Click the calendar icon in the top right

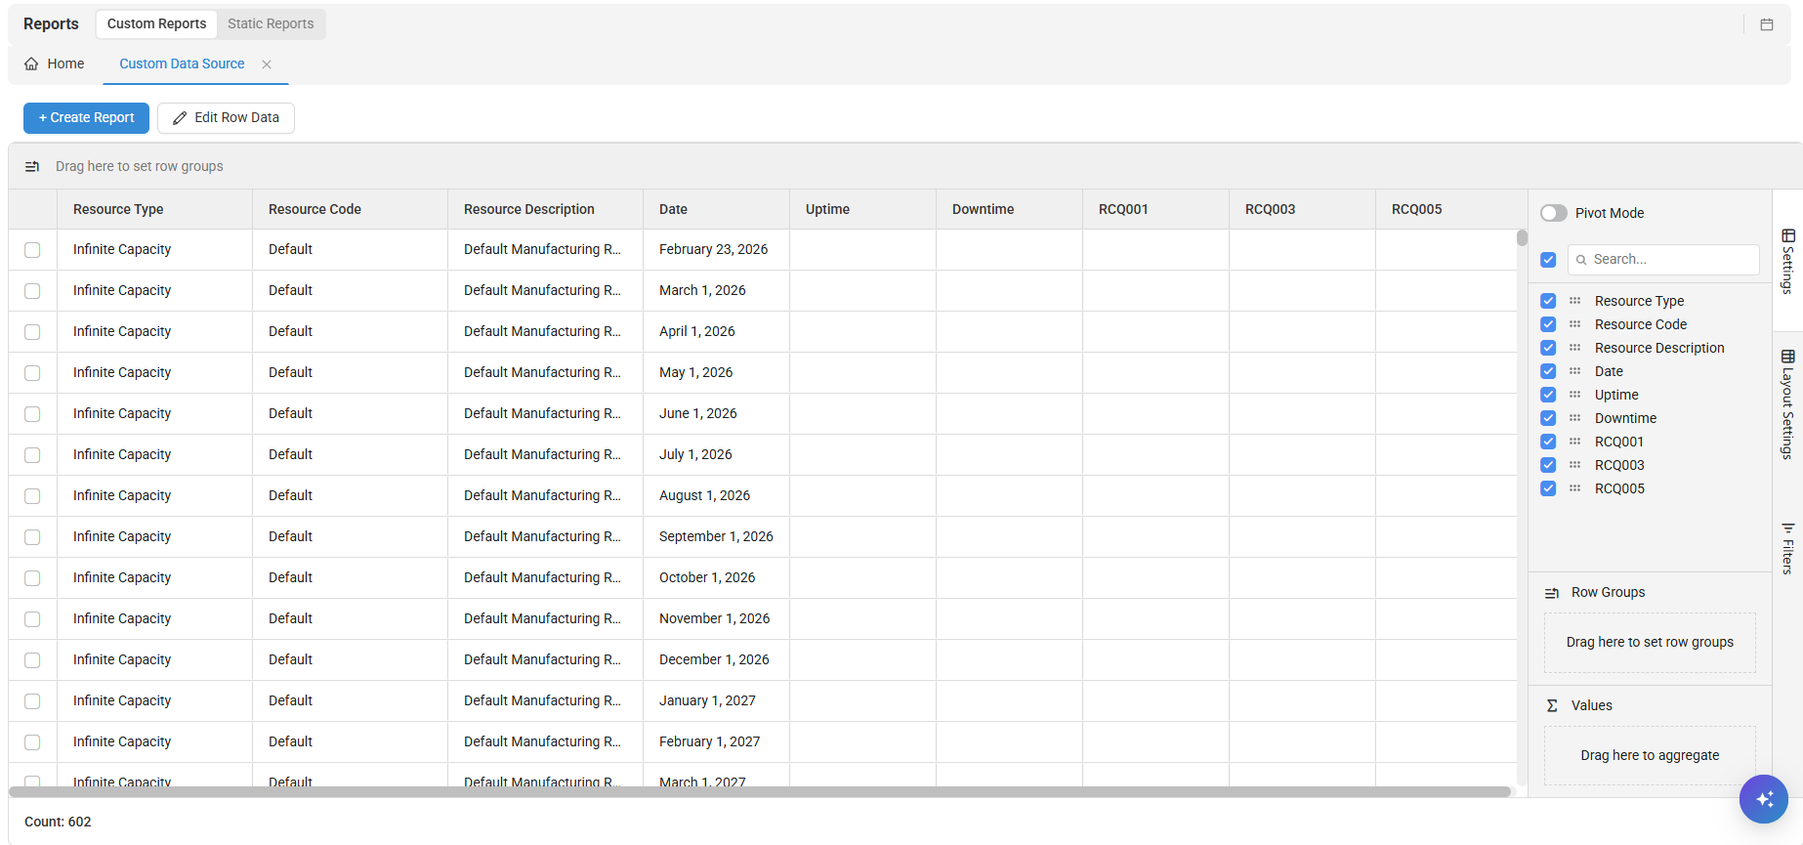[x=1766, y=24]
